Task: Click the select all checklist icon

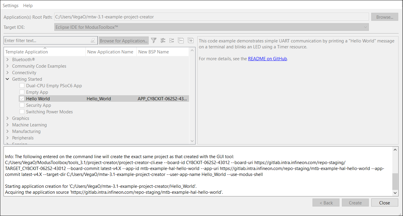Action: click(163, 40)
